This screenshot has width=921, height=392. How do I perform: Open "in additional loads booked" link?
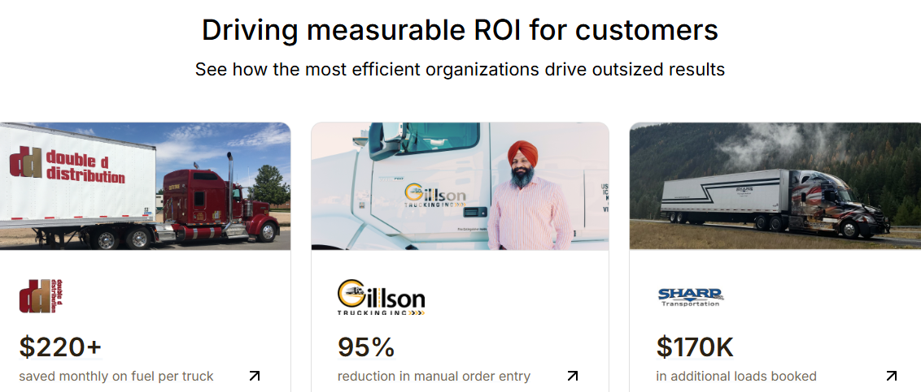coord(736,376)
